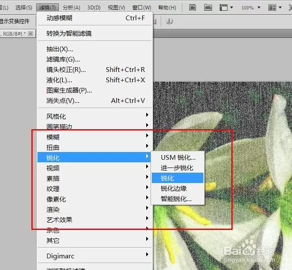
Task: Open Mini Bridge with Mb icon
Action: pos(208,8)
